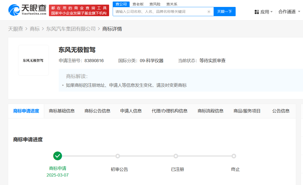This screenshot has width=303, height=185.
Task: Open the 商标基础信息 tab
Action: (62, 111)
